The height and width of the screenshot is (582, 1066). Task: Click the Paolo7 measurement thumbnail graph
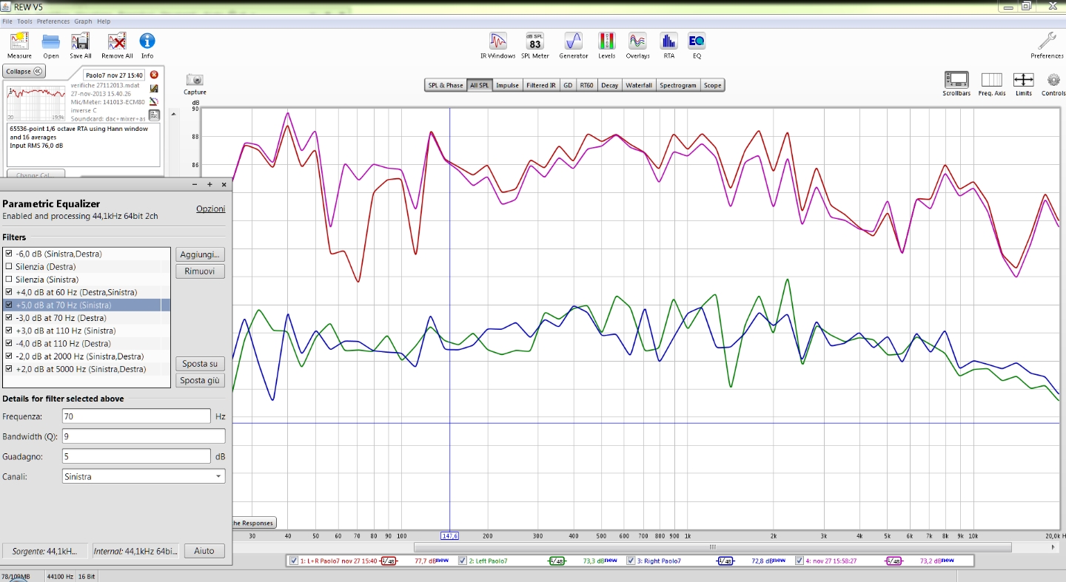tap(36, 103)
